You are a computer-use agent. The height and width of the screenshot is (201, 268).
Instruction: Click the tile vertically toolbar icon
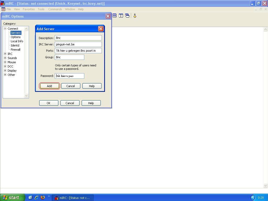[x=121, y=16]
